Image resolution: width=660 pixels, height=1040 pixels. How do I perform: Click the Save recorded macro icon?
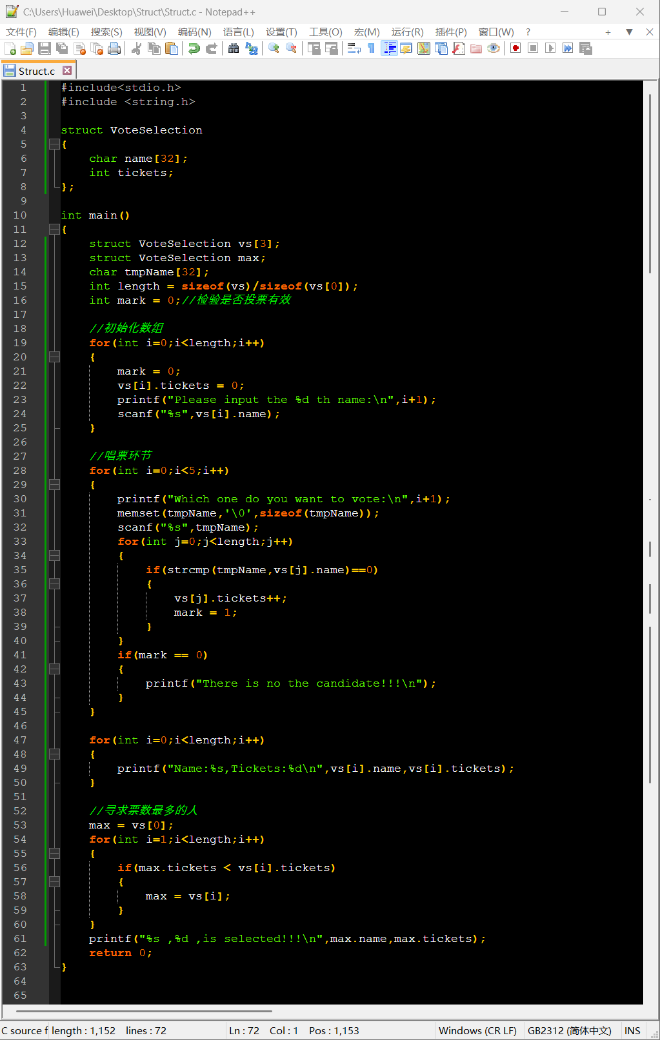coord(586,48)
